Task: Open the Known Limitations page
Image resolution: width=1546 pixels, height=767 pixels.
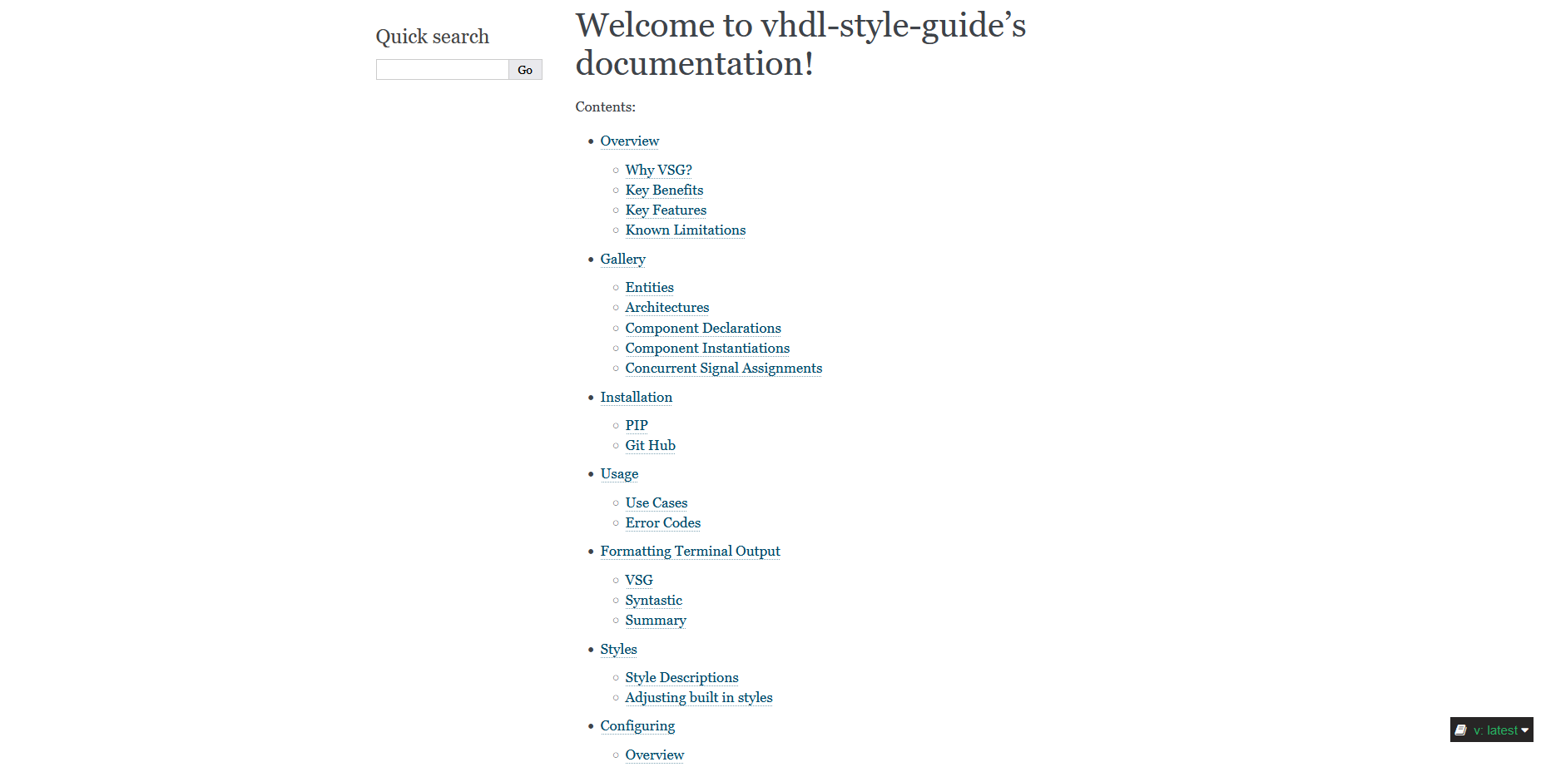Action: (685, 230)
